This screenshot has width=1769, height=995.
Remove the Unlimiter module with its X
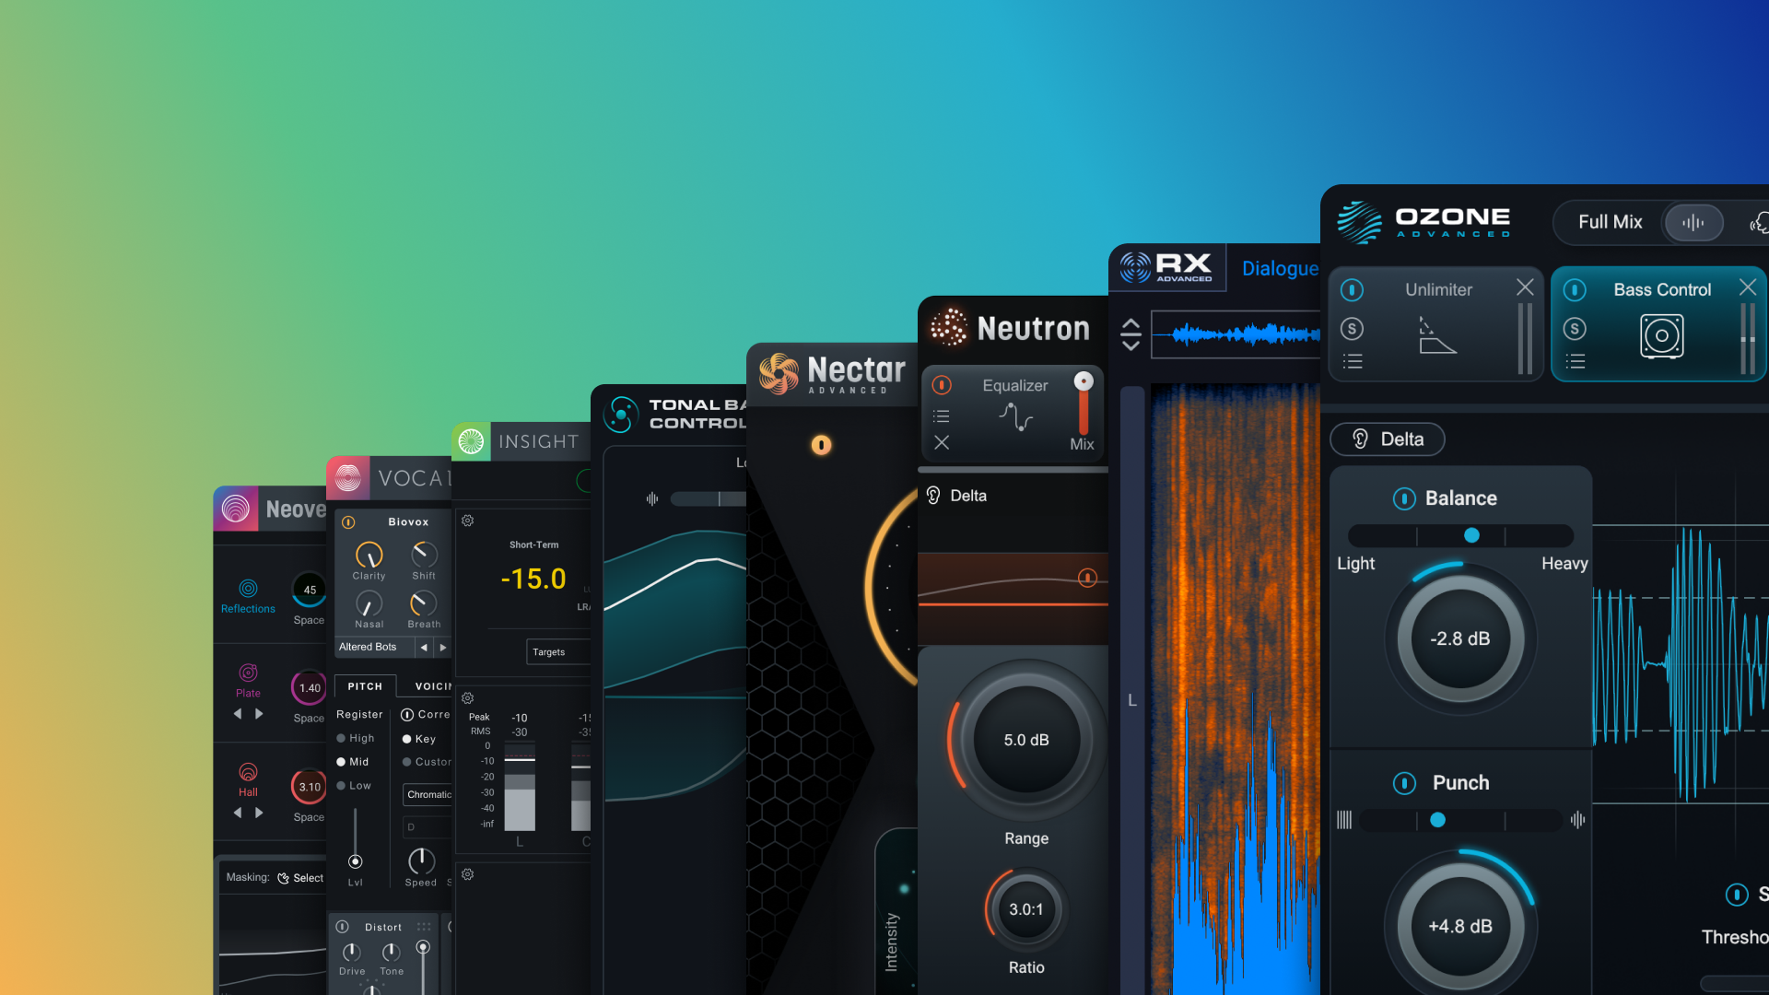1525,287
